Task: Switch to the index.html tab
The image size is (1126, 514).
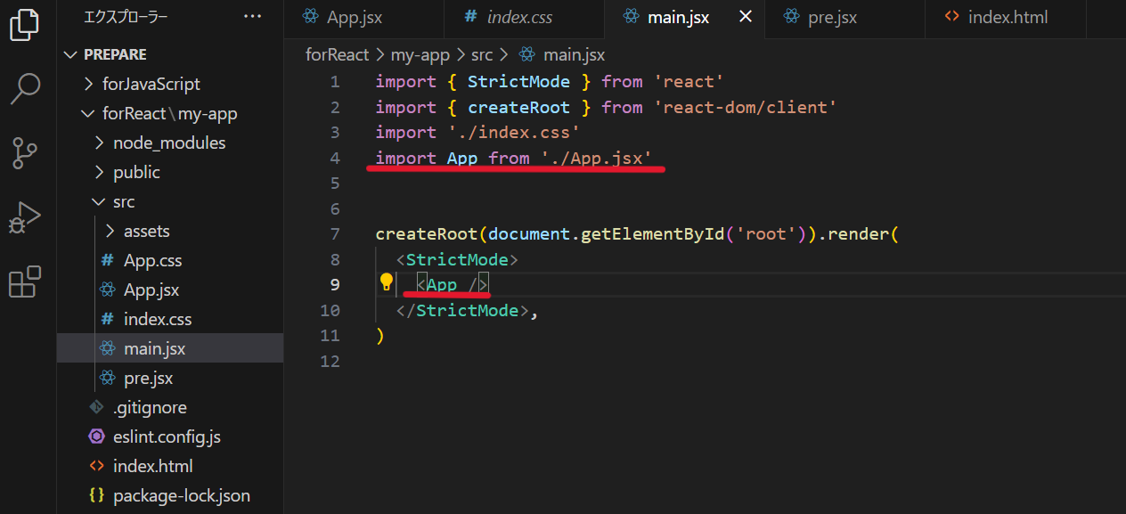Action: click(x=1006, y=19)
